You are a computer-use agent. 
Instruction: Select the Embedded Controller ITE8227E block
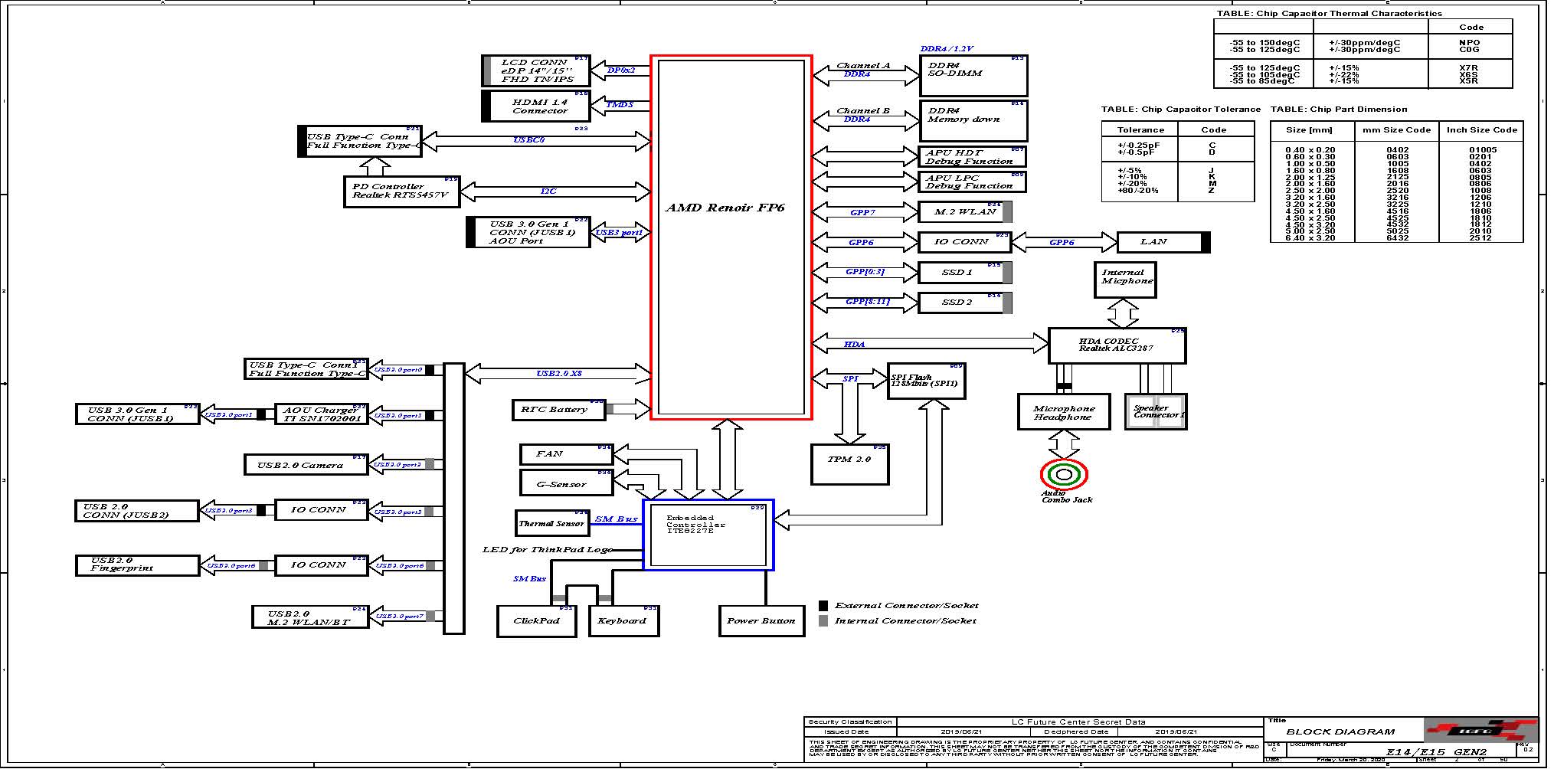tap(708, 535)
